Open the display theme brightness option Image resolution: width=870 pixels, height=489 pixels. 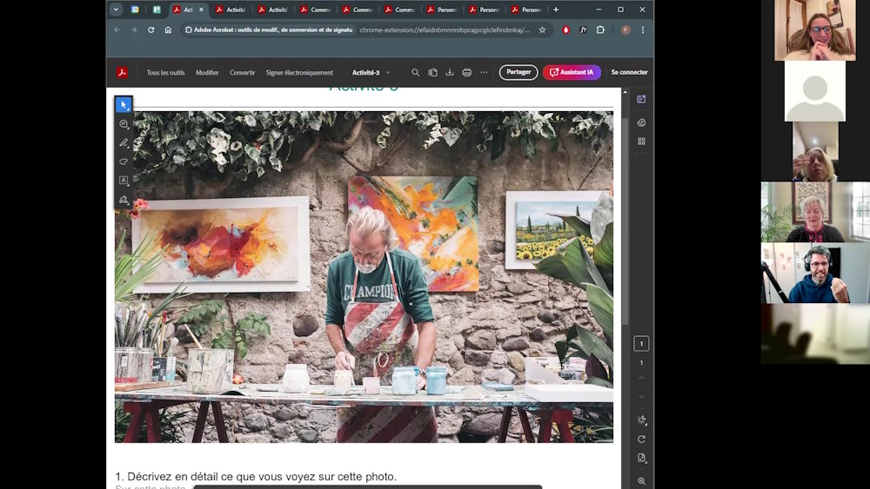tap(641, 420)
